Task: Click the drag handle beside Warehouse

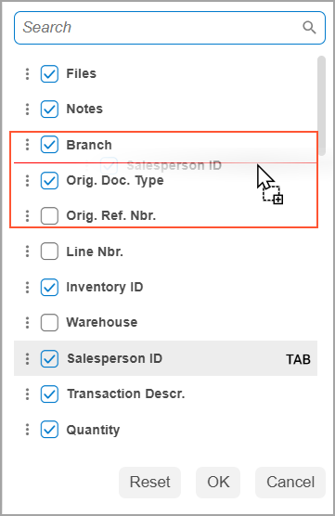Action: 27,323
